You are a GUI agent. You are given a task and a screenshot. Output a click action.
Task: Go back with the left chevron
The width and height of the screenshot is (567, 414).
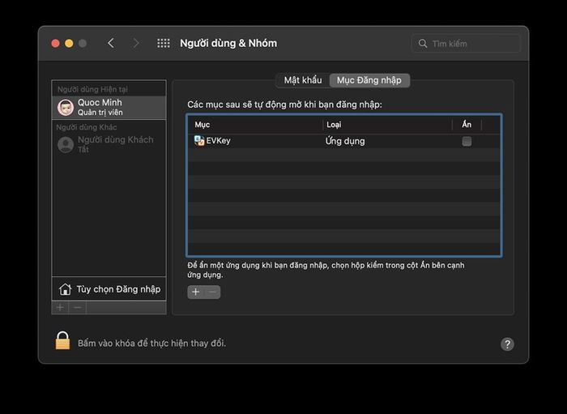[x=111, y=44]
